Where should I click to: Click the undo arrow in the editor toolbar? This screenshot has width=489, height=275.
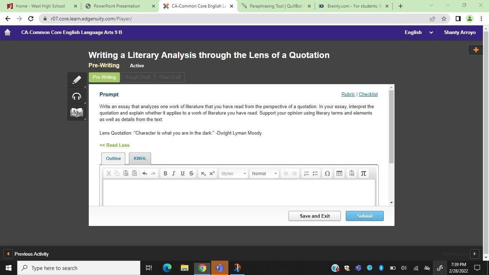coord(145,173)
